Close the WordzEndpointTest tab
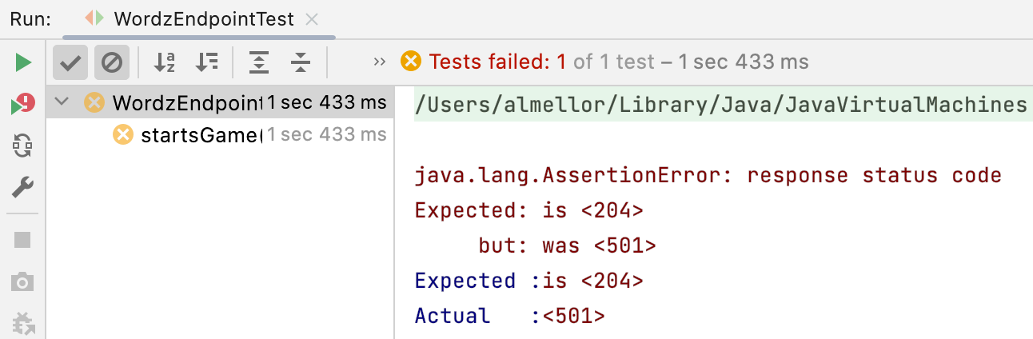 click(x=313, y=18)
